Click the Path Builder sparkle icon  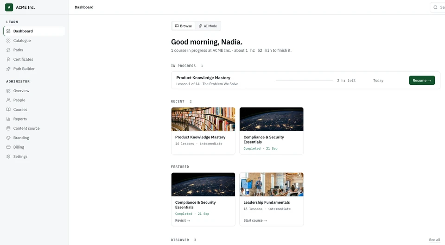[x=8, y=69]
